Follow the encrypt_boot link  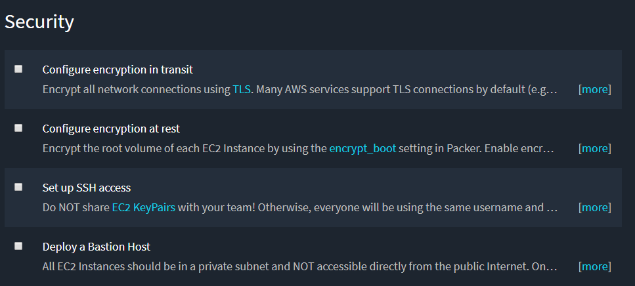pyautogui.click(x=362, y=148)
